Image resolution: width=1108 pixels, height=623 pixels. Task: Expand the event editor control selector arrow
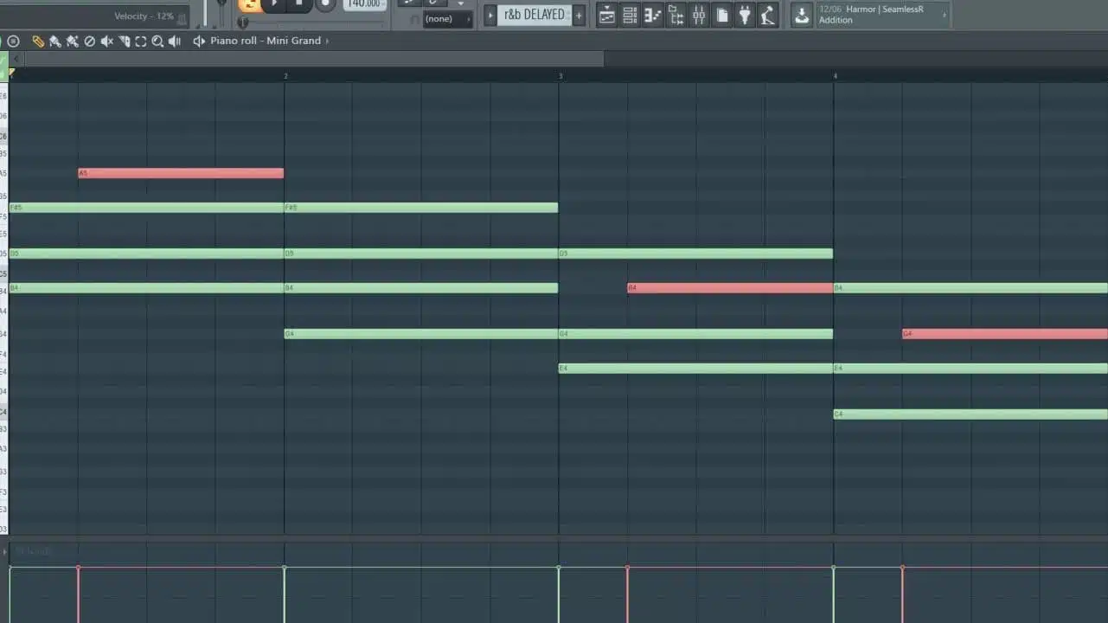(x=4, y=551)
